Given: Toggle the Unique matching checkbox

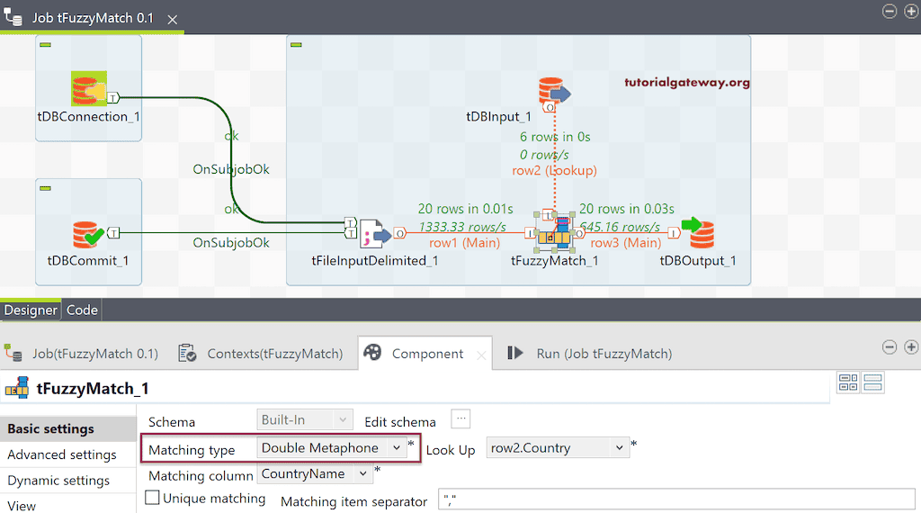Looking at the screenshot, I should tap(152, 498).
